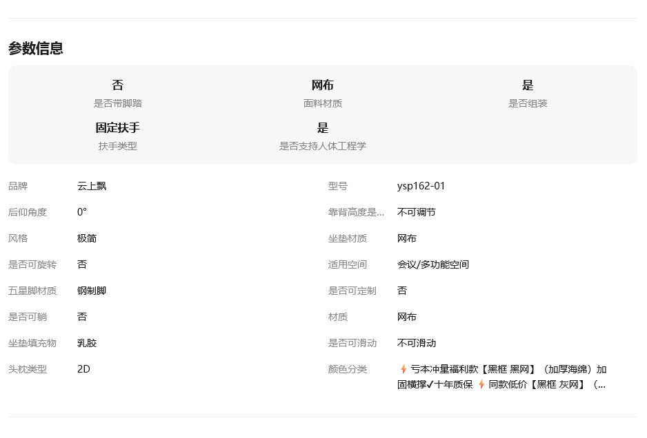Click the 极简 style value
The width and height of the screenshot is (647, 438).
[87, 239]
